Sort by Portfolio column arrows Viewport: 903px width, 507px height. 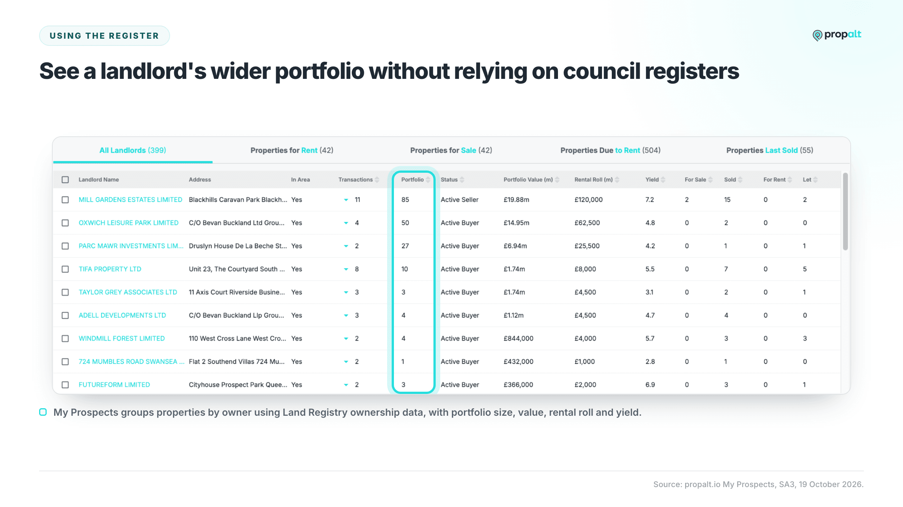click(428, 180)
